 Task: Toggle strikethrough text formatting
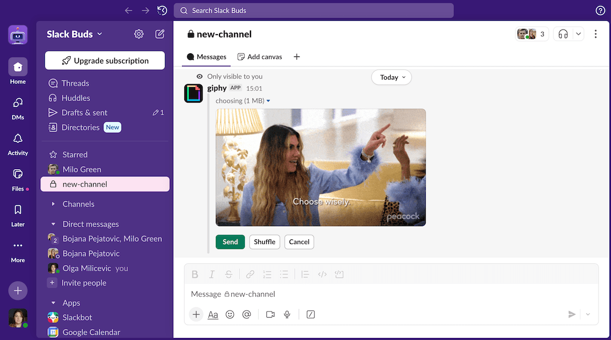point(229,274)
